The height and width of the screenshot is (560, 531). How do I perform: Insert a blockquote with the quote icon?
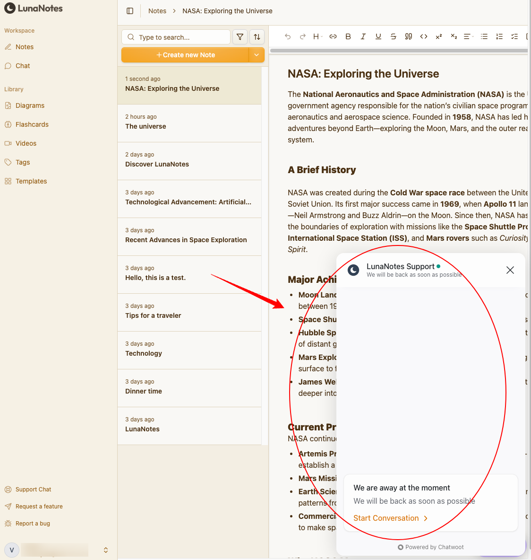[x=409, y=36]
